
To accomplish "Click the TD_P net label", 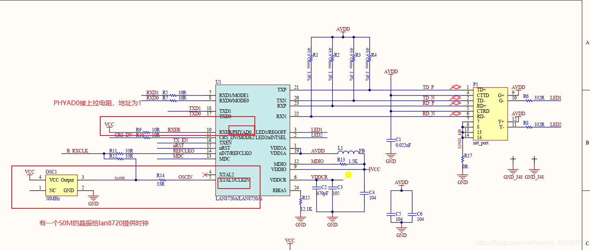I will point(428,87).
